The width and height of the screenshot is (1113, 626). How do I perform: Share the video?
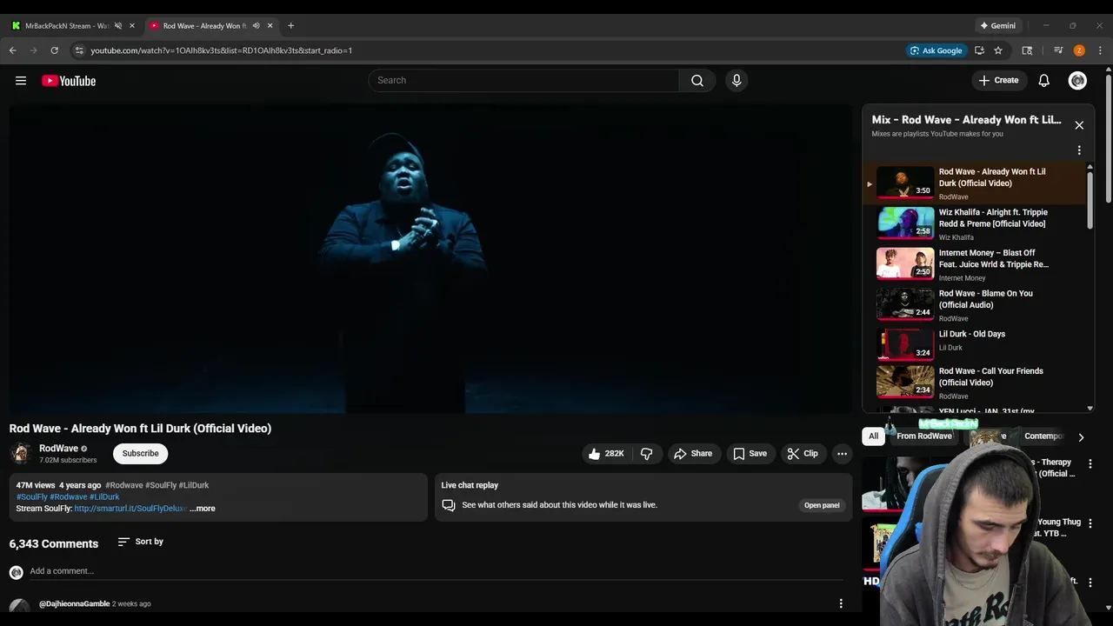coord(693,454)
